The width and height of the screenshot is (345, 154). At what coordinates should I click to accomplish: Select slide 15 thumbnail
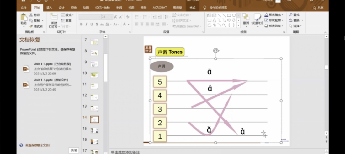coord(94,130)
